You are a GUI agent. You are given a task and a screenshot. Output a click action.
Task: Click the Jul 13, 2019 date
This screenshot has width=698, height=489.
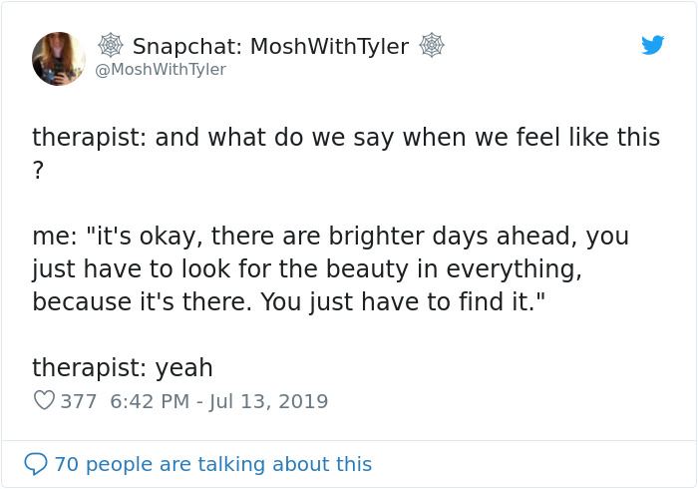point(269,401)
